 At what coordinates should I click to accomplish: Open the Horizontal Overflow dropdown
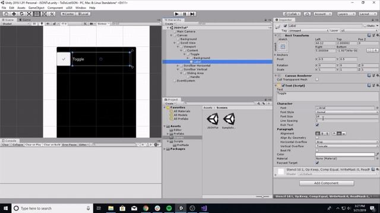tap(347, 142)
